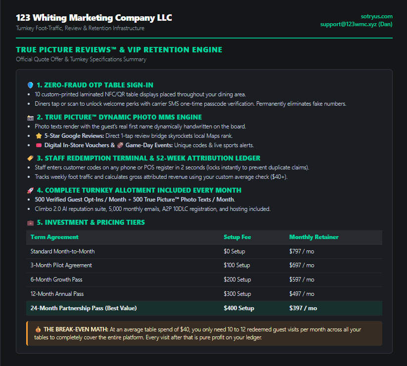Click the 'Photo texts render' bullet
The height and width of the screenshot is (366, 407).
140,126
